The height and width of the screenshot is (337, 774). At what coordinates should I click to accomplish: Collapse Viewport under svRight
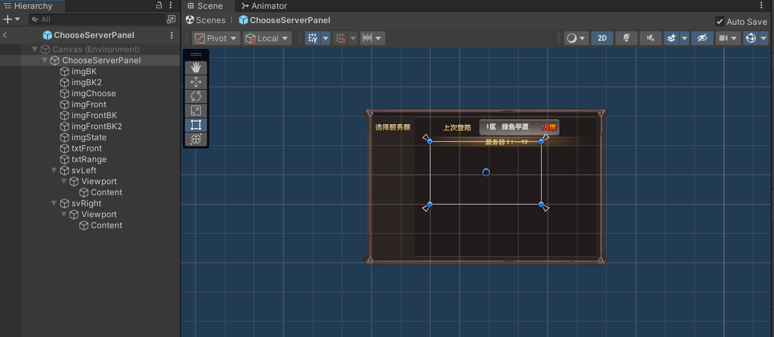(x=64, y=214)
